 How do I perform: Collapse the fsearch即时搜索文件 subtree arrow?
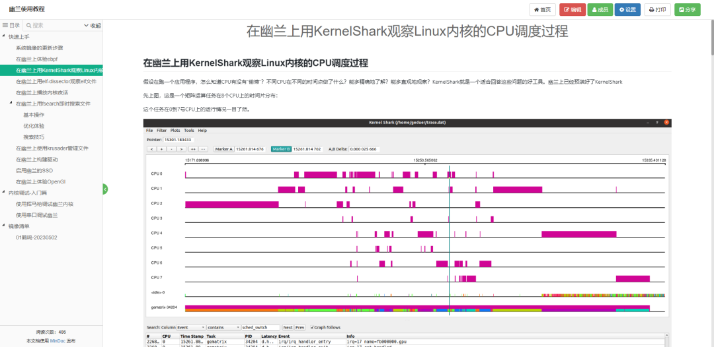pos(11,103)
